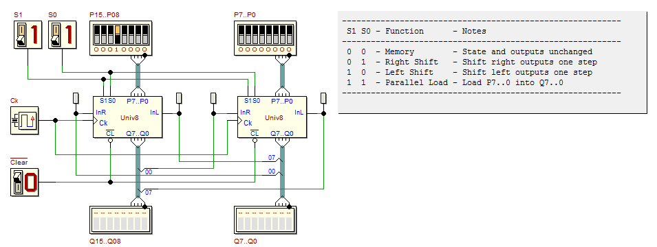Toggle the S1 input switch
This screenshot has width=657, height=247.
[x=21, y=35]
